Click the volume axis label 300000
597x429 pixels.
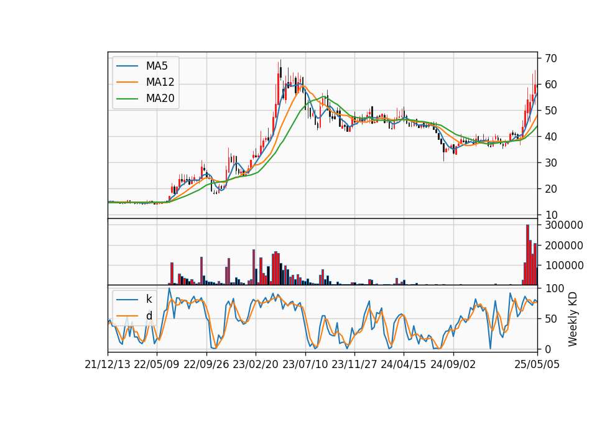click(x=564, y=225)
